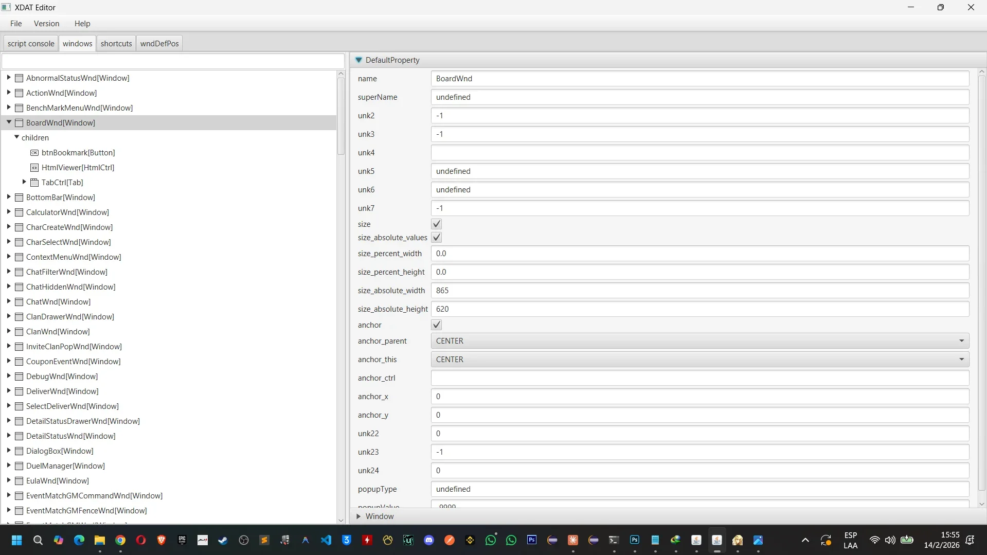Click the window icon beside ChatWnd[Window]
This screenshot has height=555, width=987.
click(19, 302)
